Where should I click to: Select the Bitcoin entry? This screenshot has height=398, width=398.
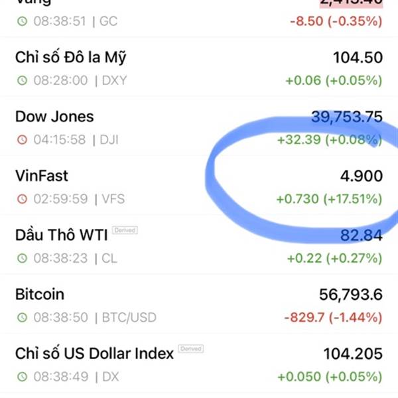(x=199, y=304)
